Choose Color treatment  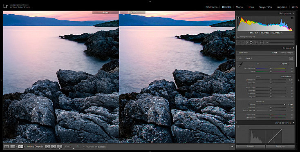click(275, 53)
